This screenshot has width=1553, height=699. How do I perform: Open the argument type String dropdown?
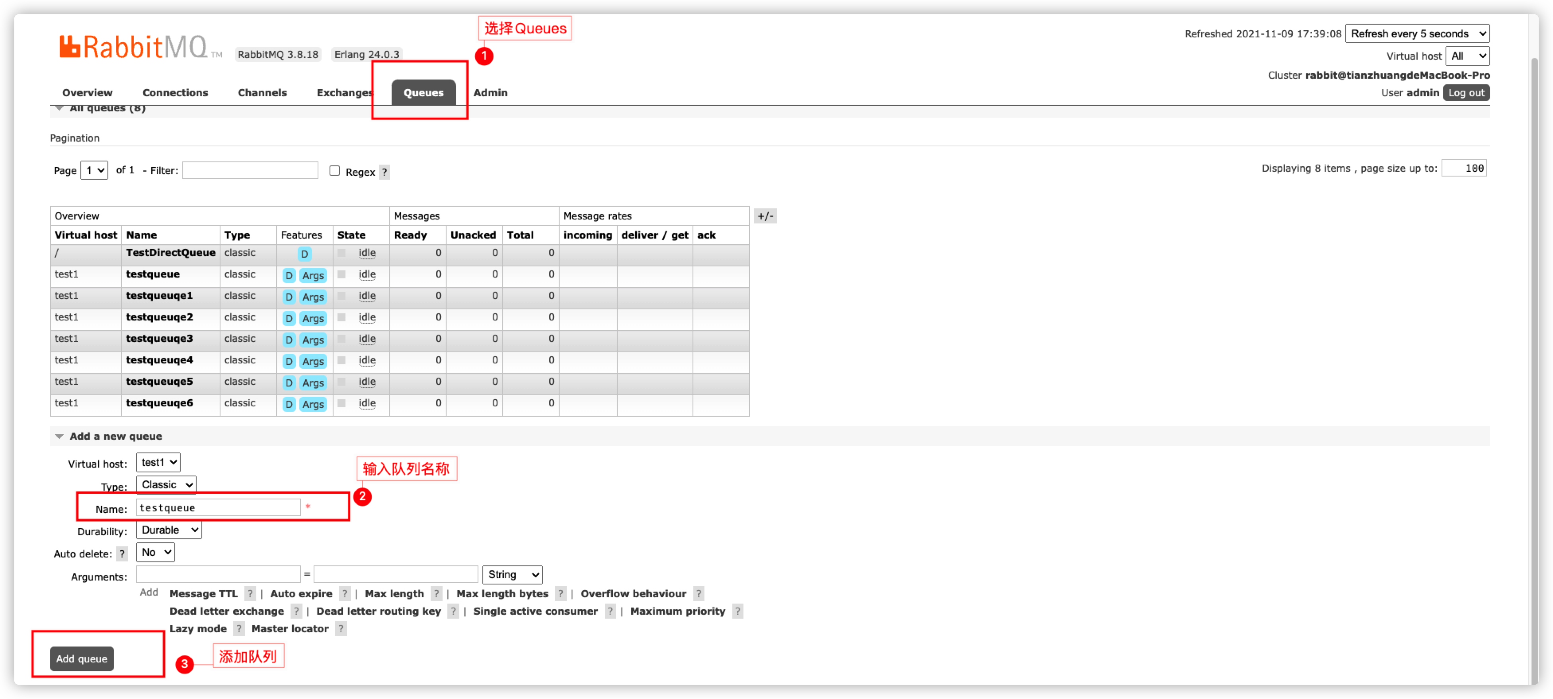(512, 575)
